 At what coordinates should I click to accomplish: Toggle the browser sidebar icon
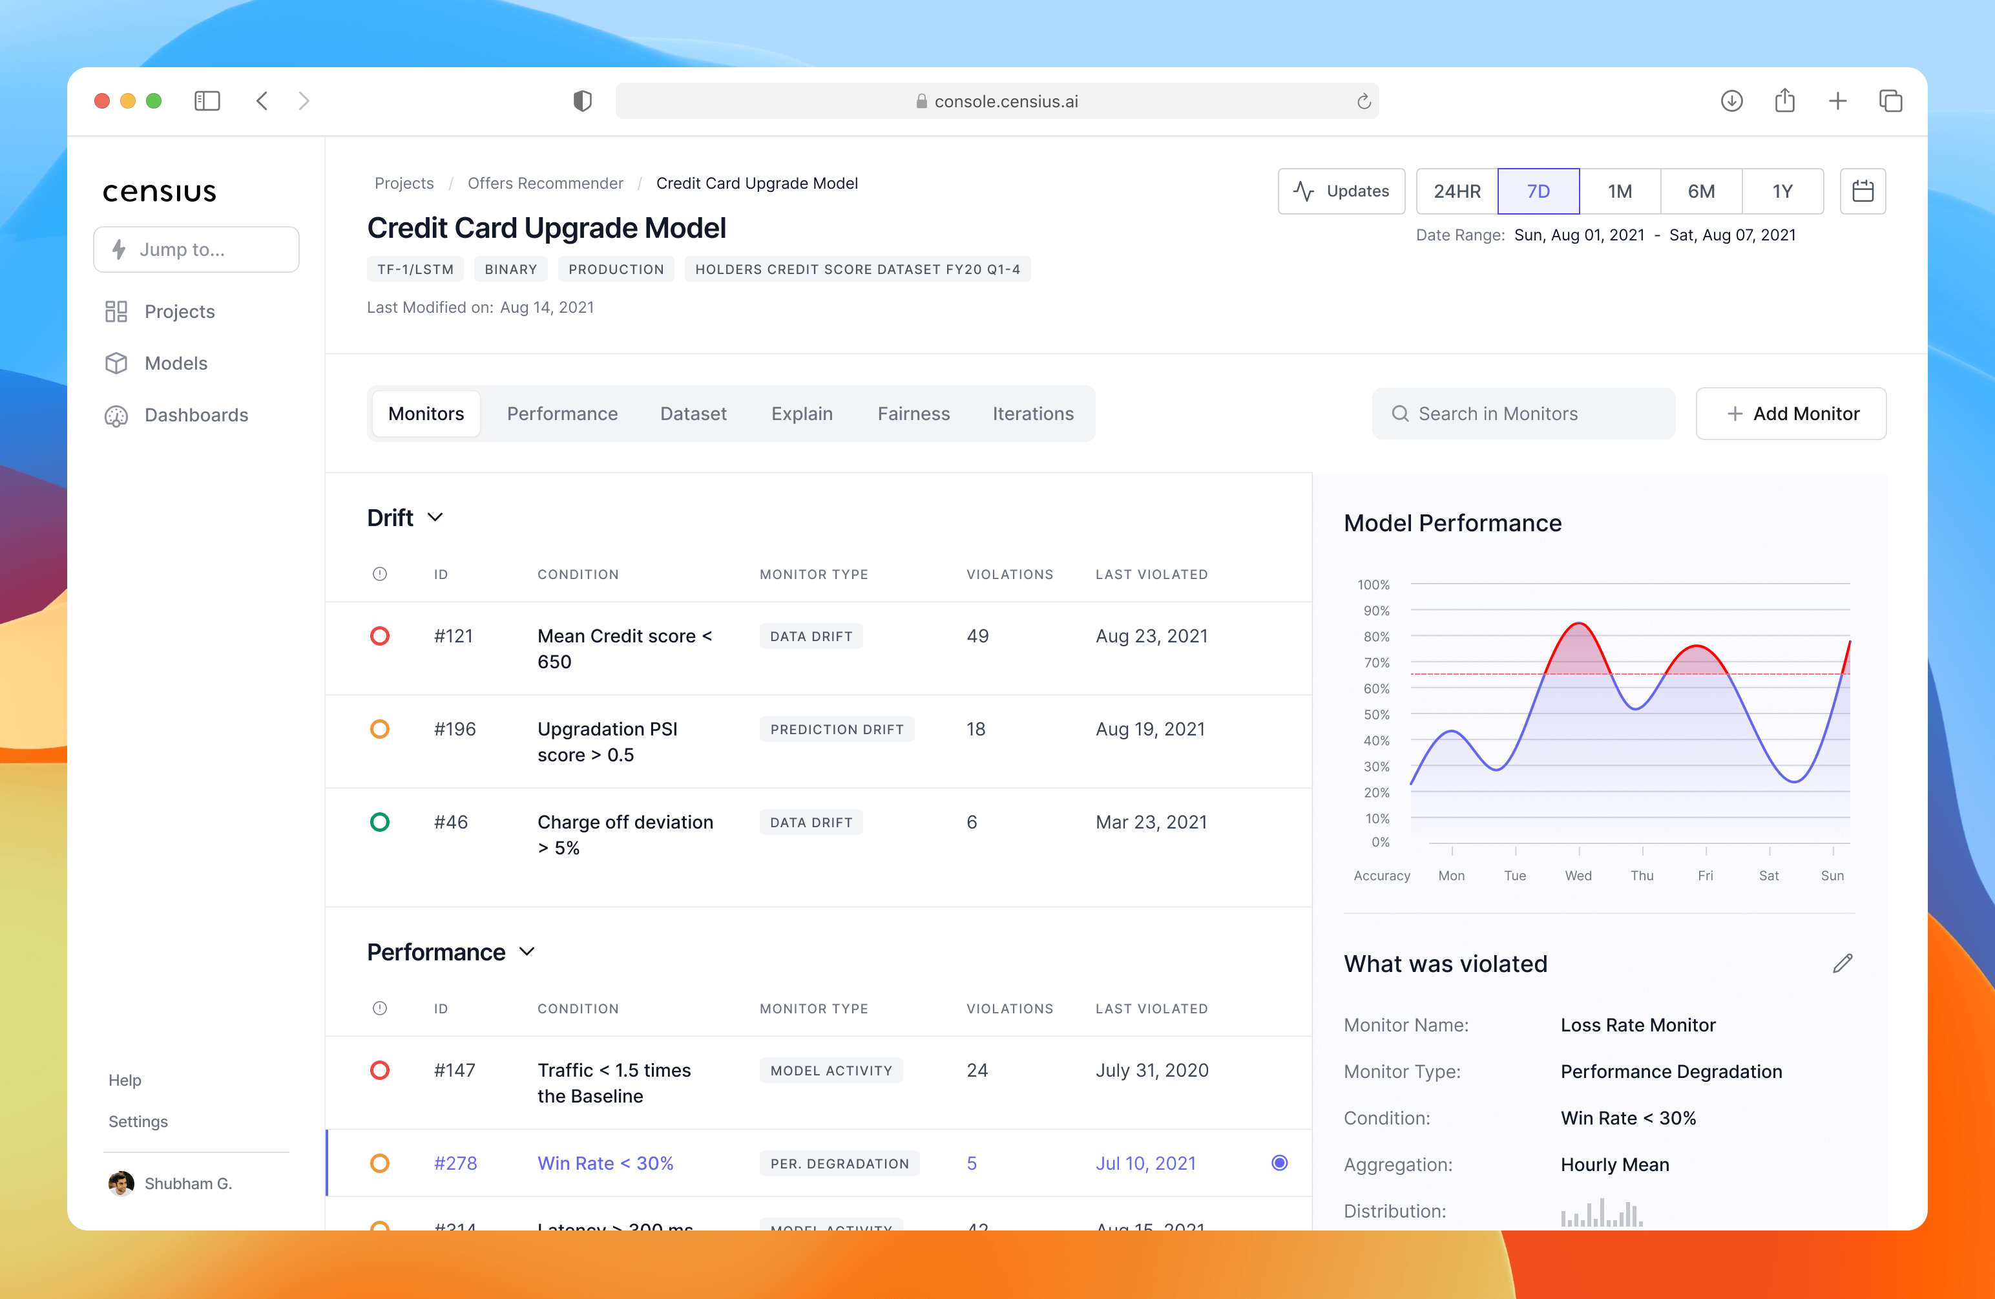[207, 101]
